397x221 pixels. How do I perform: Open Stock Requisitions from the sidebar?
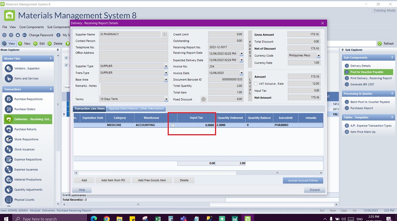coord(26,139)
